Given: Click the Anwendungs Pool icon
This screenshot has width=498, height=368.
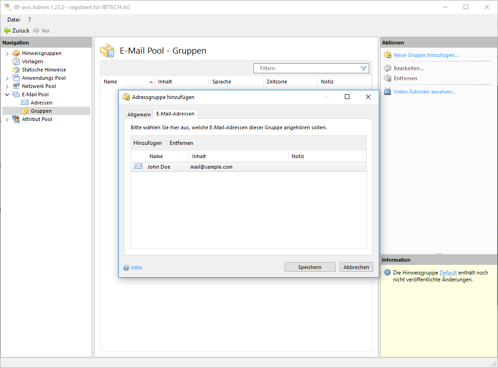Looking at the screenshot, I should click(16, 78).
